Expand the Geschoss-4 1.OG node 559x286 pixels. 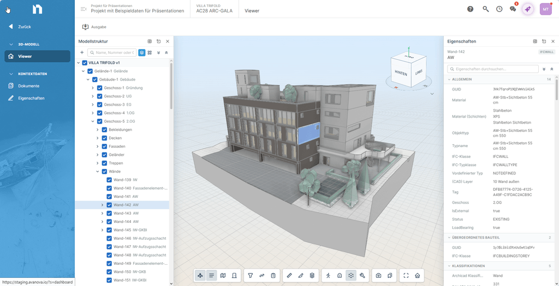(93, 113)
